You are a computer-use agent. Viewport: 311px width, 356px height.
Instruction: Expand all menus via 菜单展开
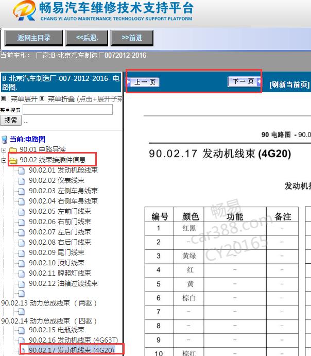point(24,99)
